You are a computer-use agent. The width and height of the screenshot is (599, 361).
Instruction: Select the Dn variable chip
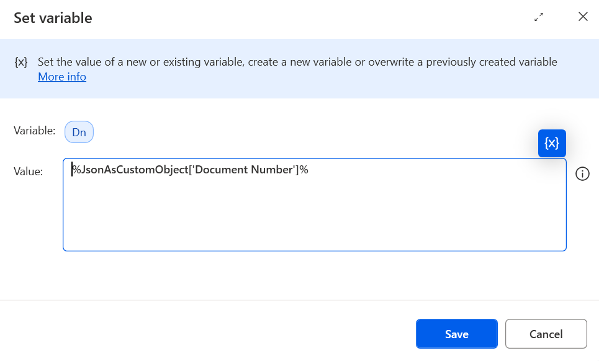79,132
